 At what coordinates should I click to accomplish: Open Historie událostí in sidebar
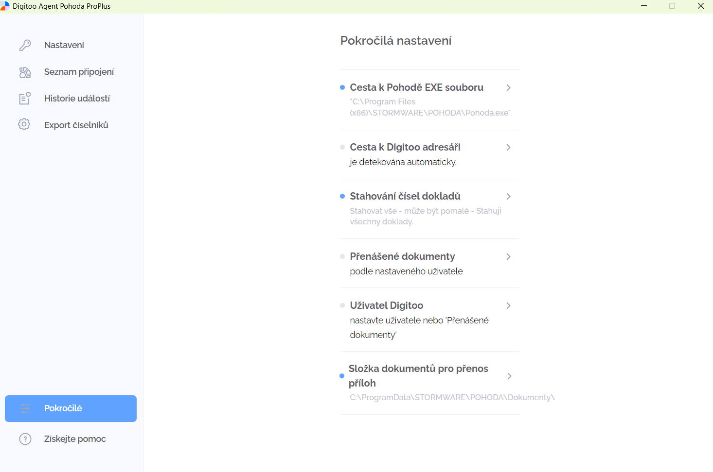[77, 99]
